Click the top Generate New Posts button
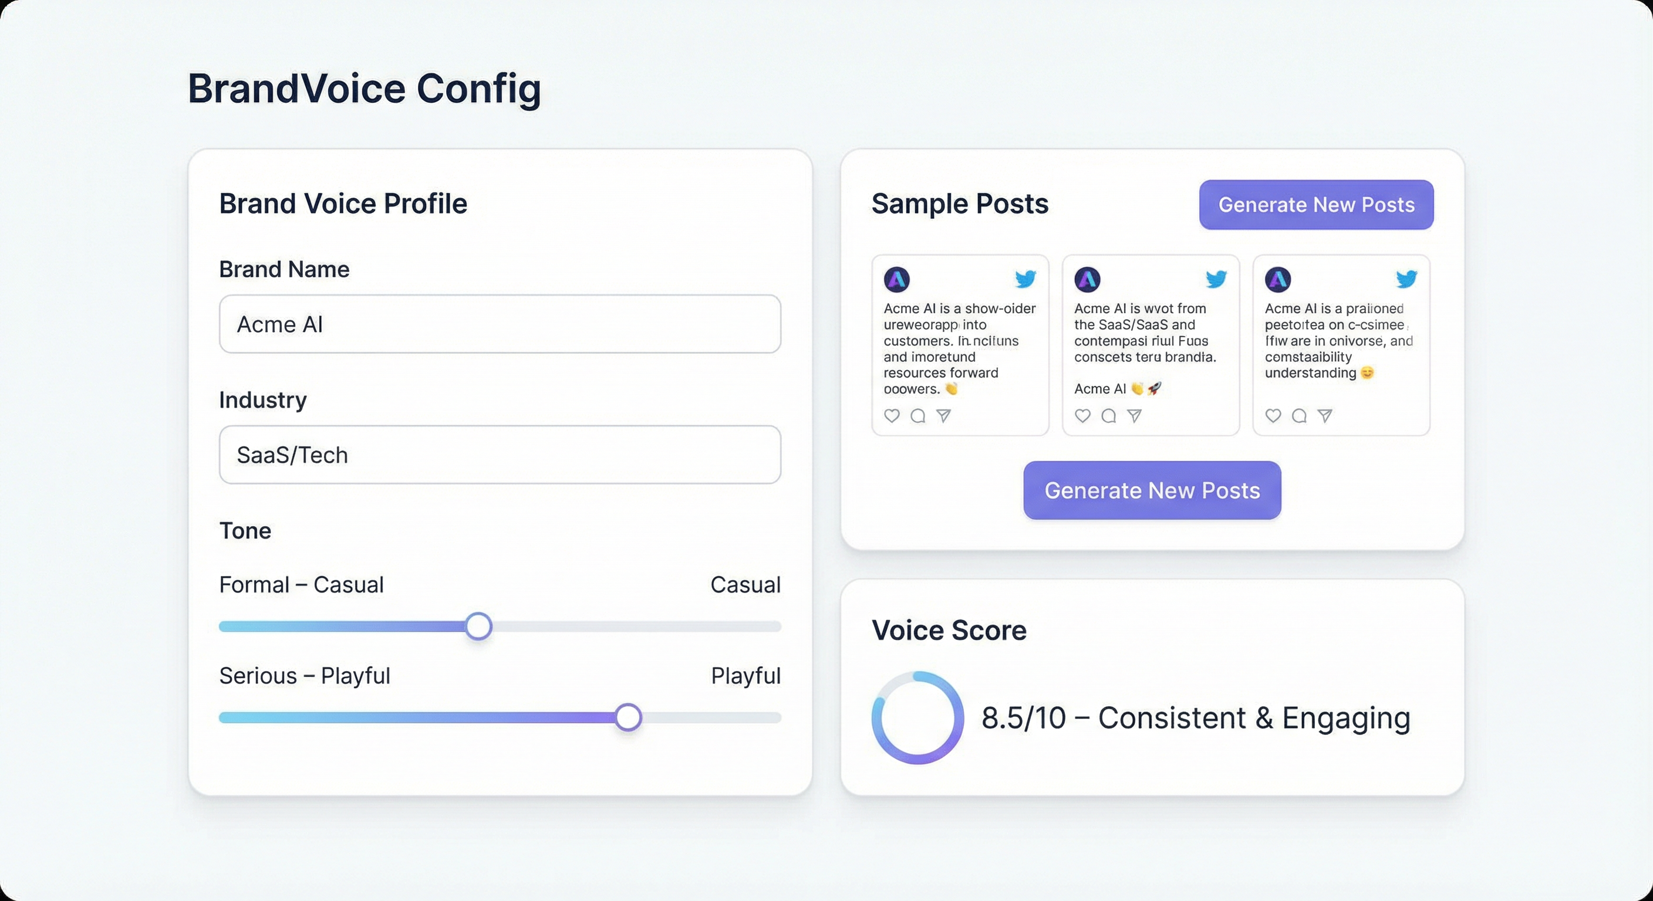The height and width of the screenshot is (901, 1653). tap(1315, 205)
